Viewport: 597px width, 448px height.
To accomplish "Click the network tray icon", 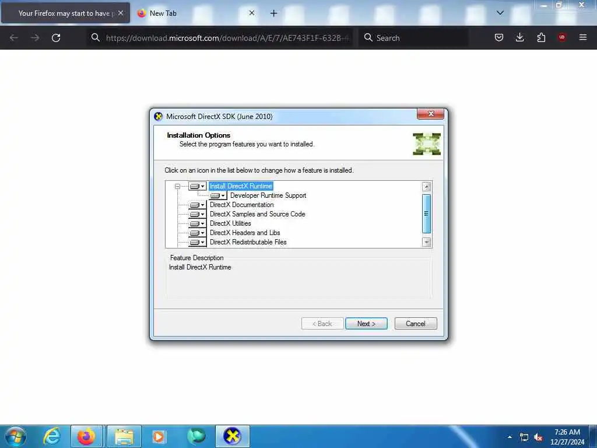I will click(x=524, y=437).
